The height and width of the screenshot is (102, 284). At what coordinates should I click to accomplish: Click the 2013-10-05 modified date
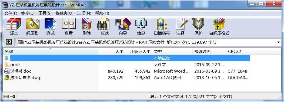tap(209, 78)
